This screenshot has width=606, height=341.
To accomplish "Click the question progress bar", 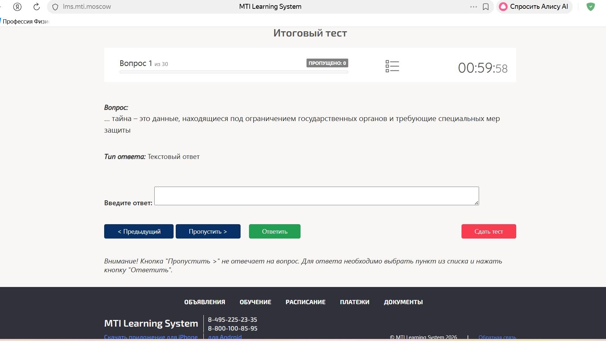I will (234, 72).
